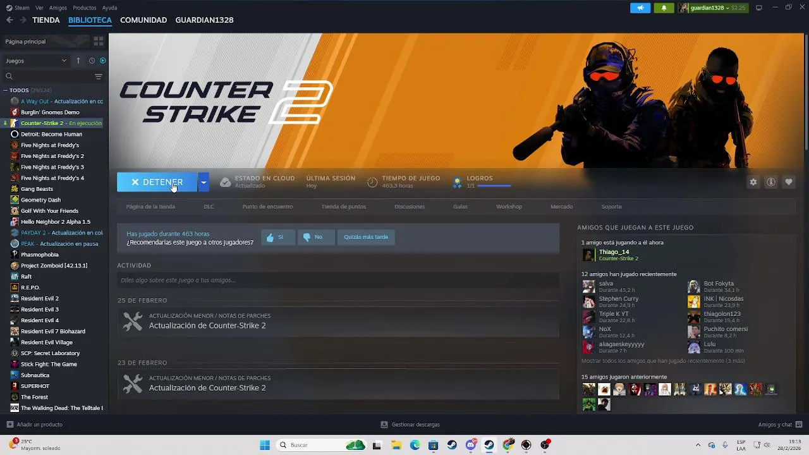
Task: Show all friends who played recently link
Action: [x=663, y=361]
